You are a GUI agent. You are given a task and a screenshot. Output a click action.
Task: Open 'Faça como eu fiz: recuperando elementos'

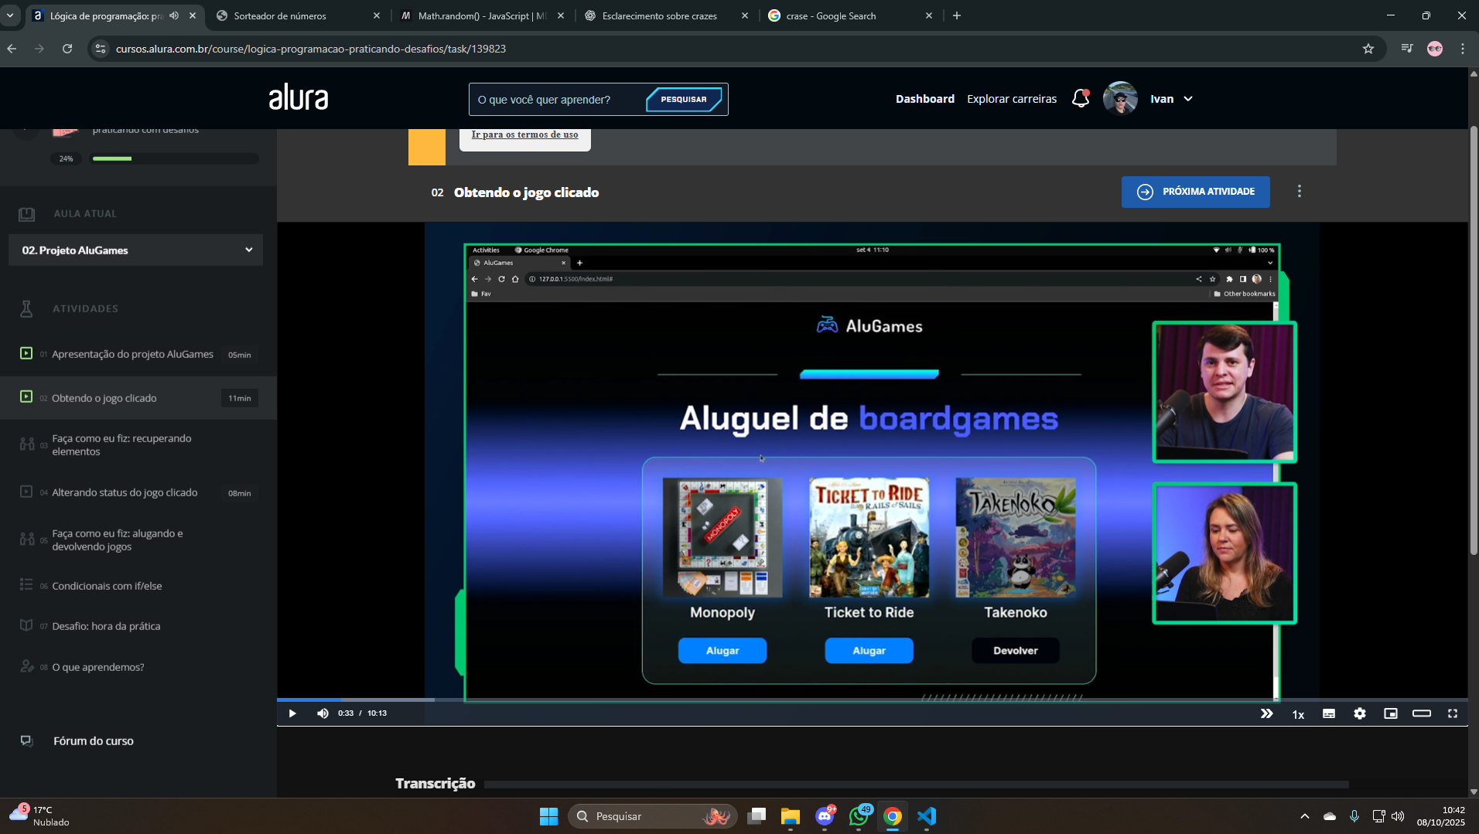(x=121, y=444)
